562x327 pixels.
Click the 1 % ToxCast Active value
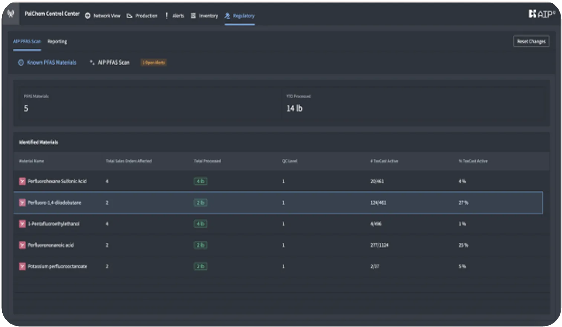pos(462,224)
